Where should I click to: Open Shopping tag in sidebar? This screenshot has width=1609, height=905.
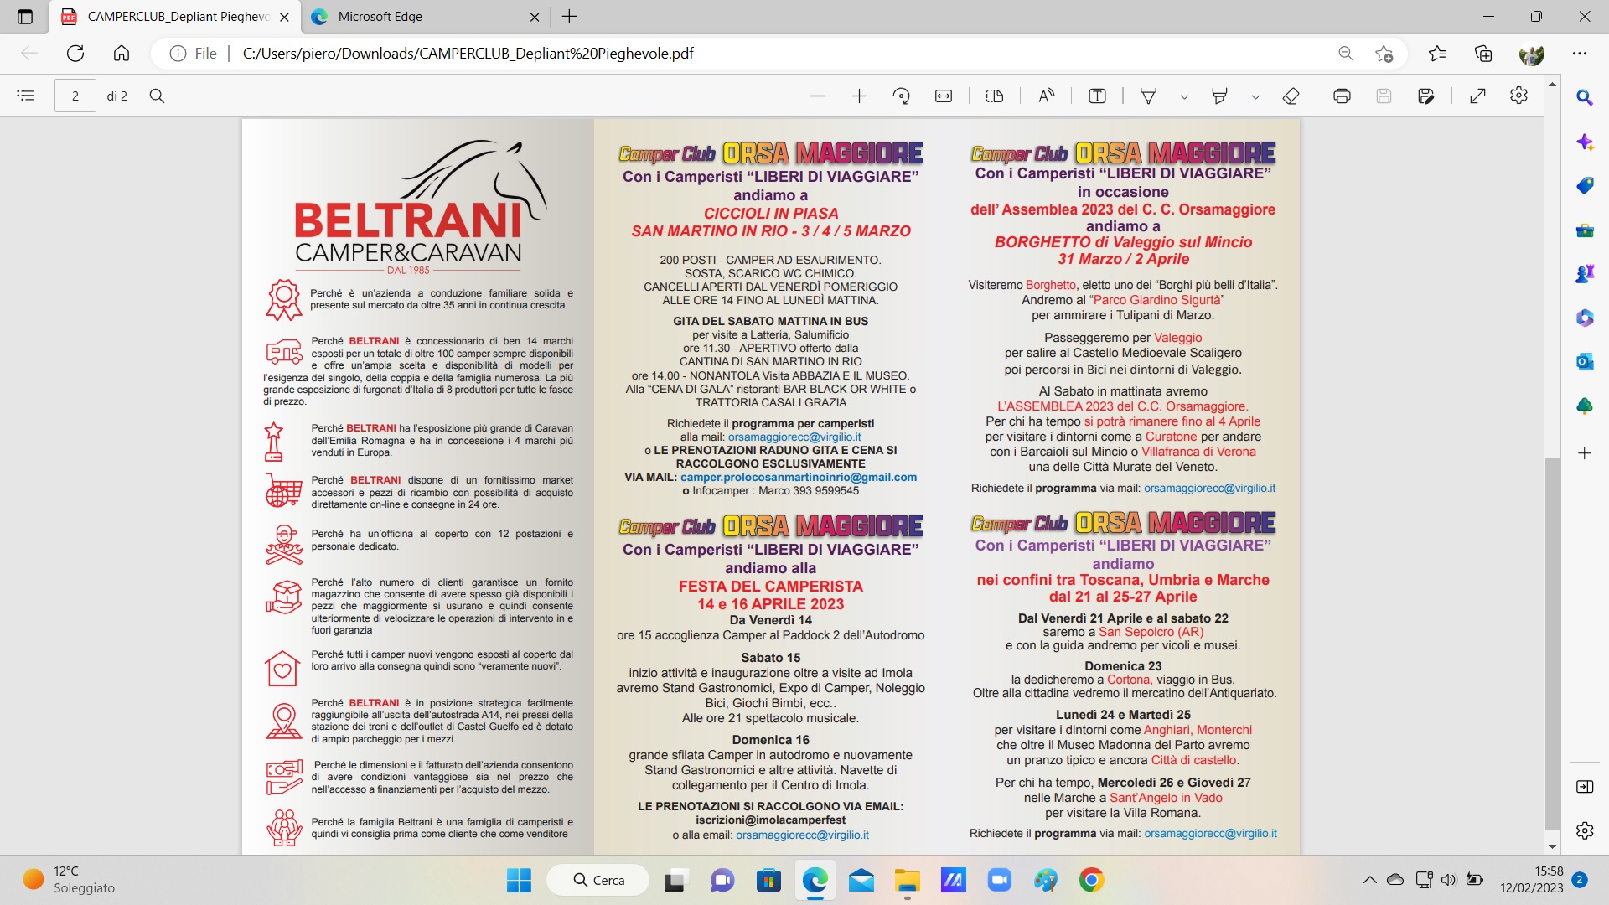(1585, 185)
